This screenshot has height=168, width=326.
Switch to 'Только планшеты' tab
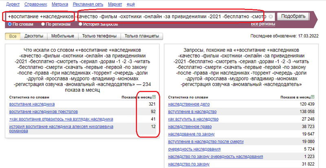(x=142, y=36)
